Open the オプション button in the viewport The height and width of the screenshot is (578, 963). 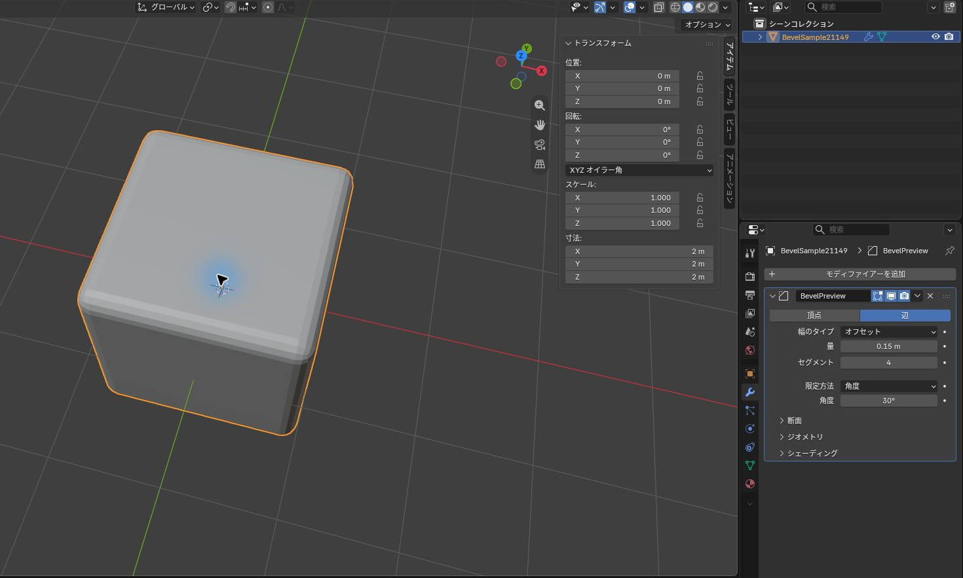point(707,24)
